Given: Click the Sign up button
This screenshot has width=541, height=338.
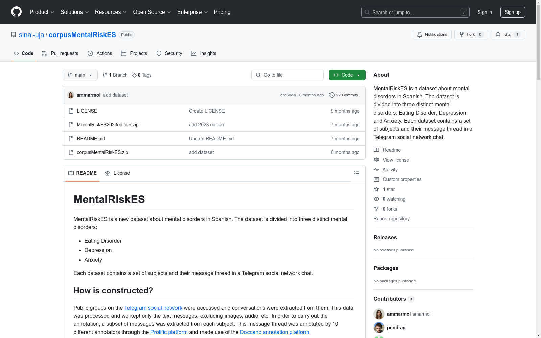Looking at the screenshot, I should point(513,12).
